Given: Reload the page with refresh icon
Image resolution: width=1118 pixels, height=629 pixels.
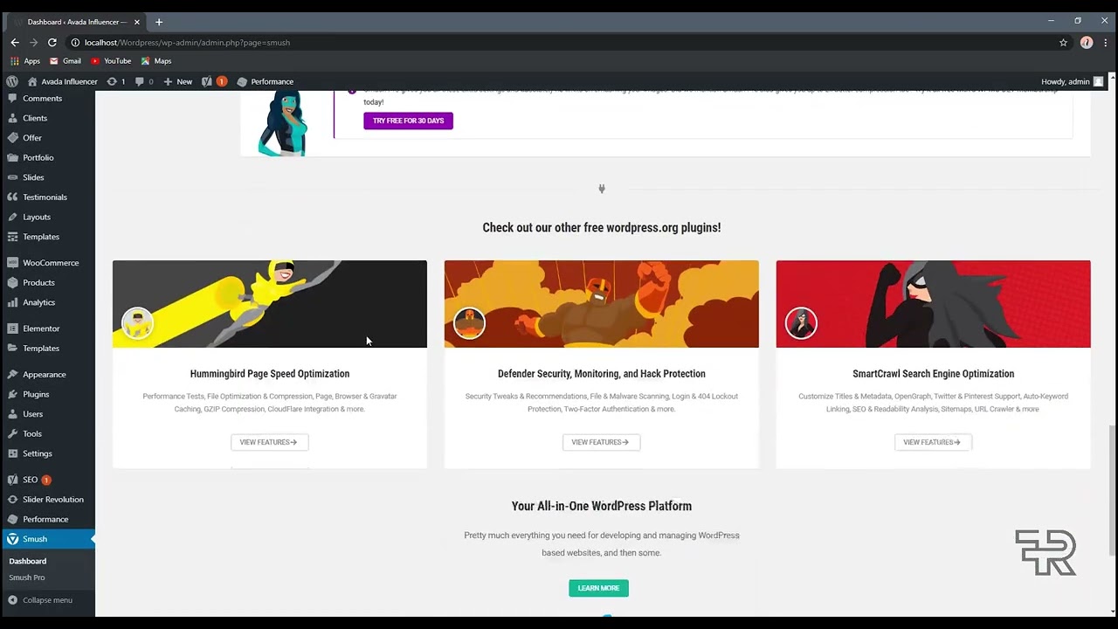Looking at the screenshot, I should click(52, 42).
